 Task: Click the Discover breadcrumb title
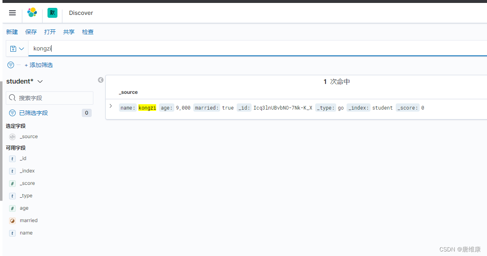(x=81, y=13)
